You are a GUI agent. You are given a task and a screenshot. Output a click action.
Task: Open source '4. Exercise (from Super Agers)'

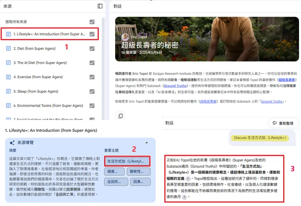pyautogui.click(x=38, y=77)
